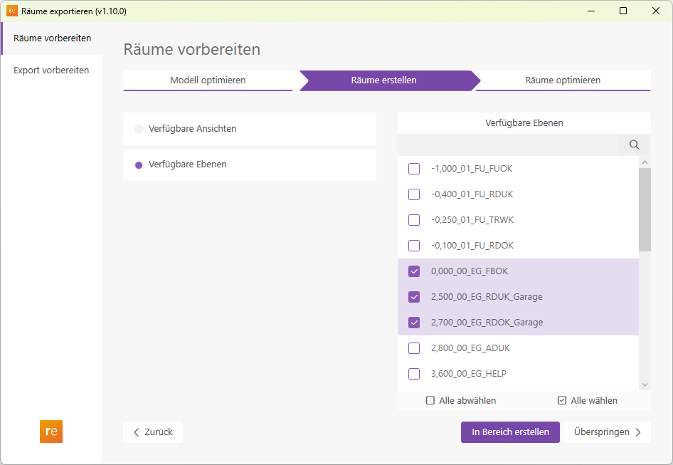This screenshot has height=465, width=673.
Task: Click the left chevron icon on the Zurück button
Action: pos(136,432)
